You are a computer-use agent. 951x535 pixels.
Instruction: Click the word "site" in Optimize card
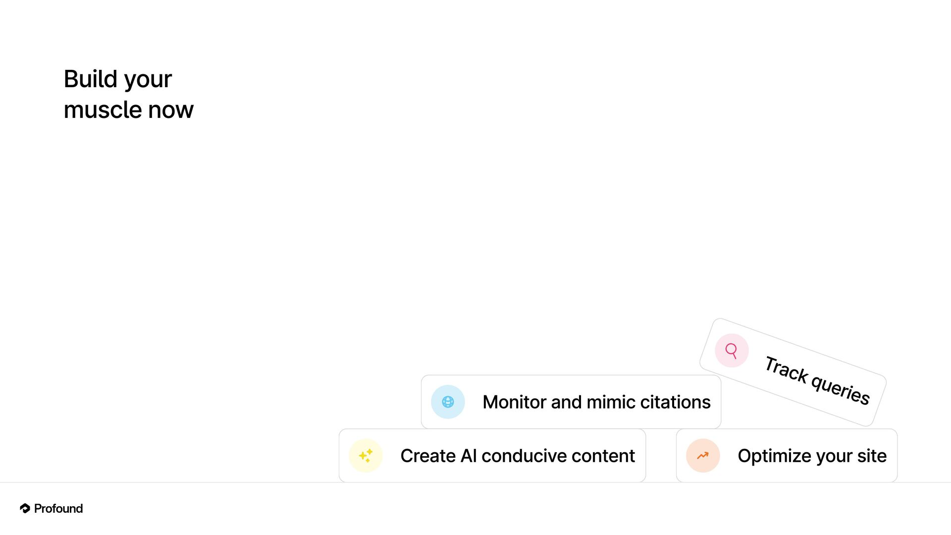tap(872, 456)
